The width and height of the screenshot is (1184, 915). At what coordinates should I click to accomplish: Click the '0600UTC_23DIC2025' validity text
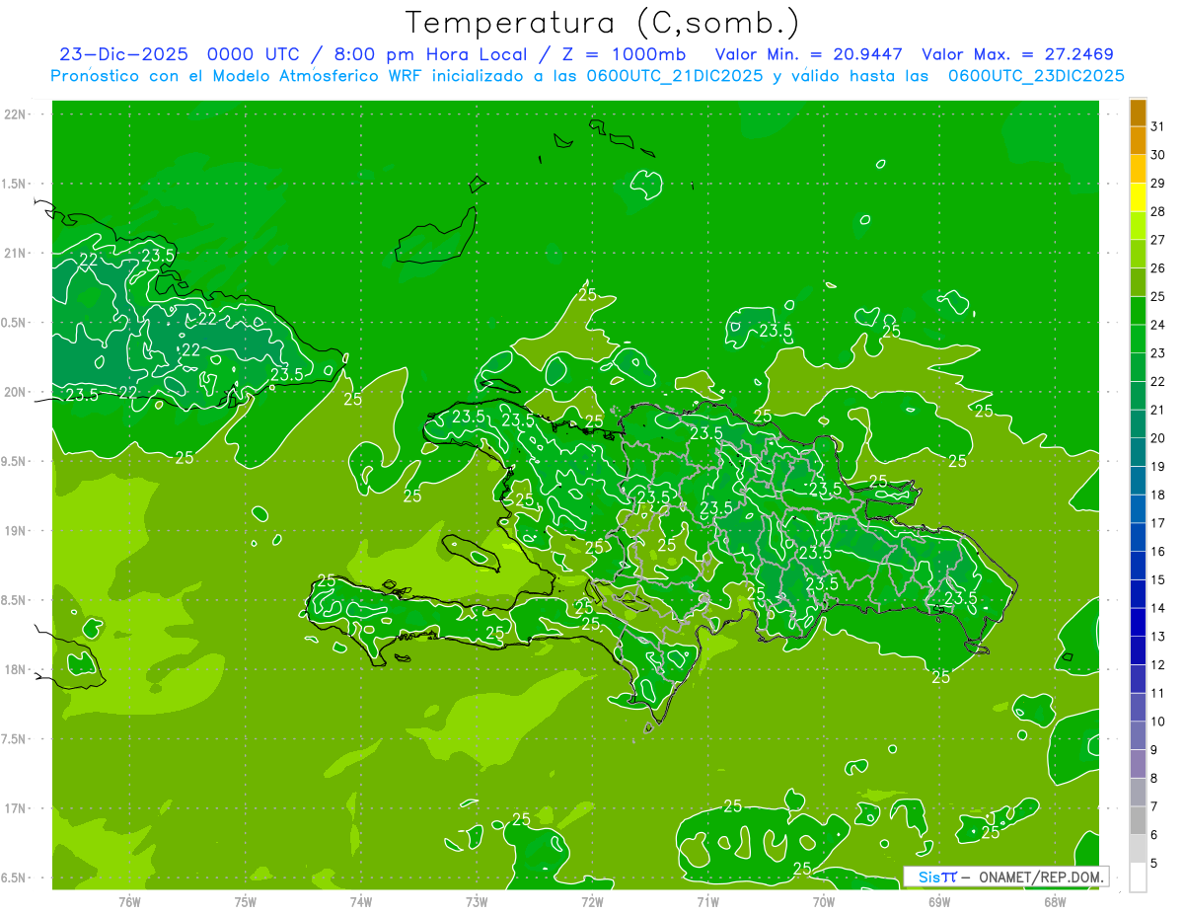[x=1036, y=76]
